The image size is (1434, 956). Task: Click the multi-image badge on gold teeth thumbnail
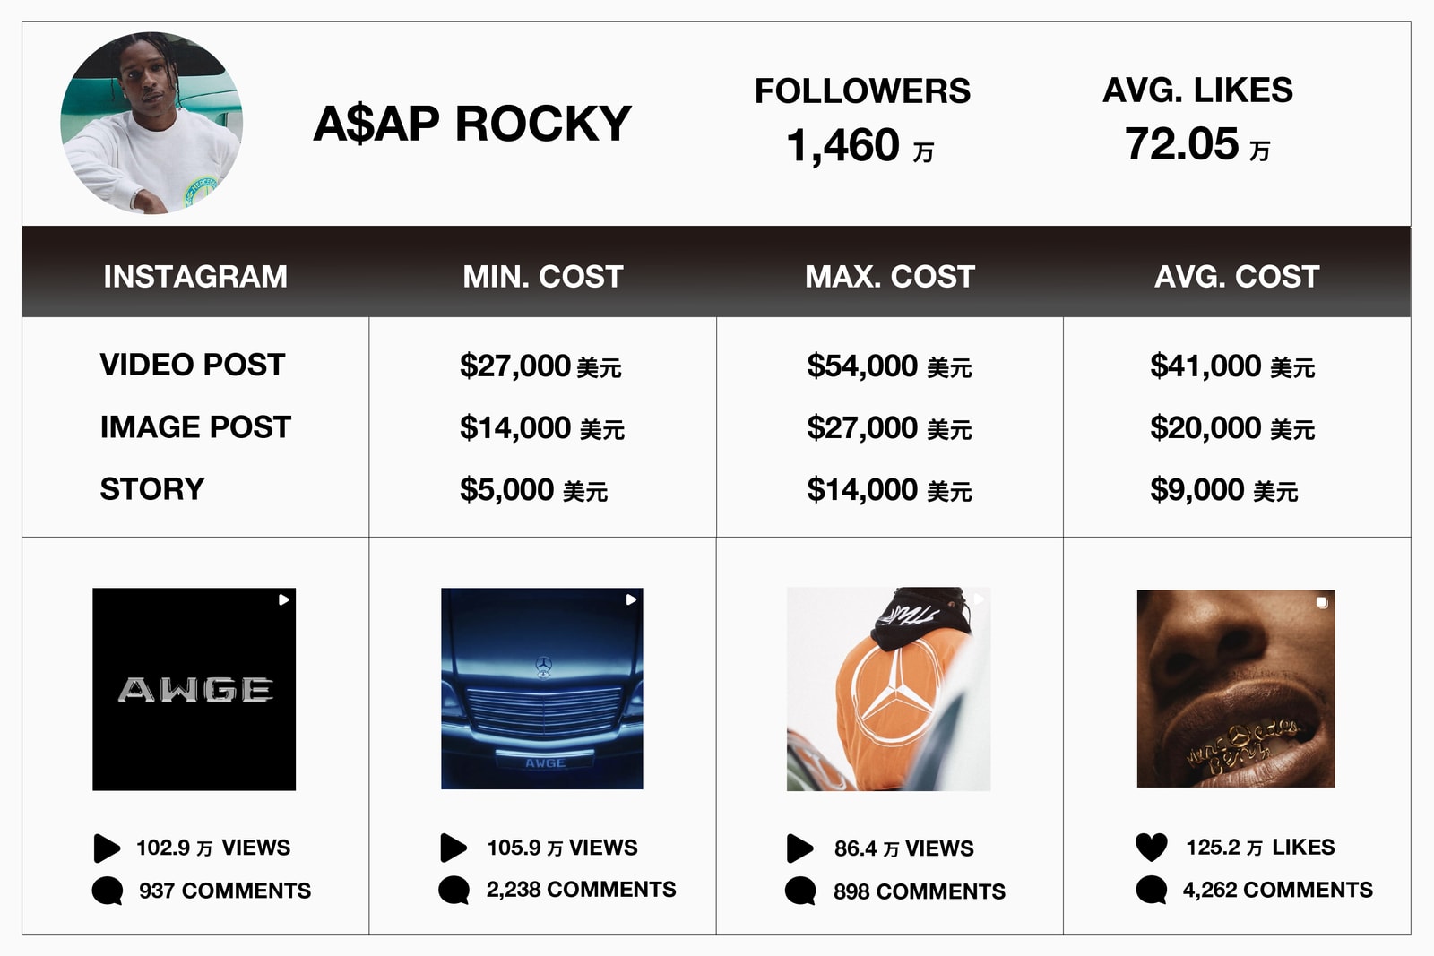(x=1322, y=602)
